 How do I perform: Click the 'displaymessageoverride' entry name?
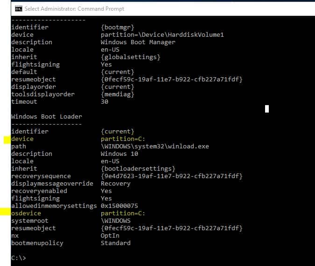pyautogui.click(x=52, y=183)
